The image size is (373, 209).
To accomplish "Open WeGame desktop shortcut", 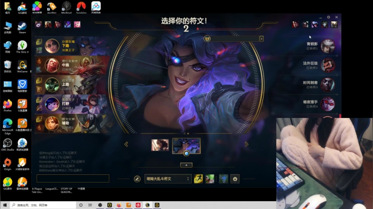I will point(22,66).
